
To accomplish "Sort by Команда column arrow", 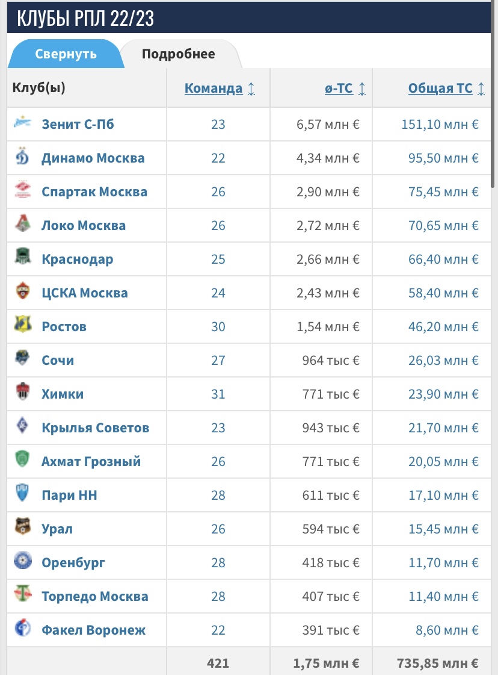I will point(251,89).
